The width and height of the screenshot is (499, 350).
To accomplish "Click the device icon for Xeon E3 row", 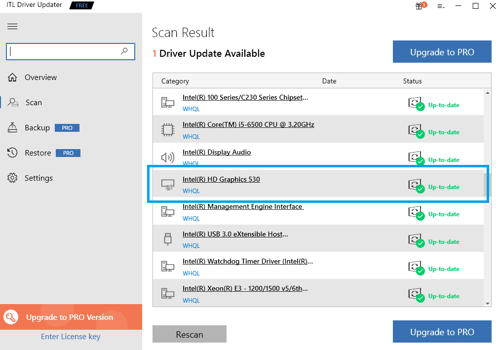I will 168,293.
